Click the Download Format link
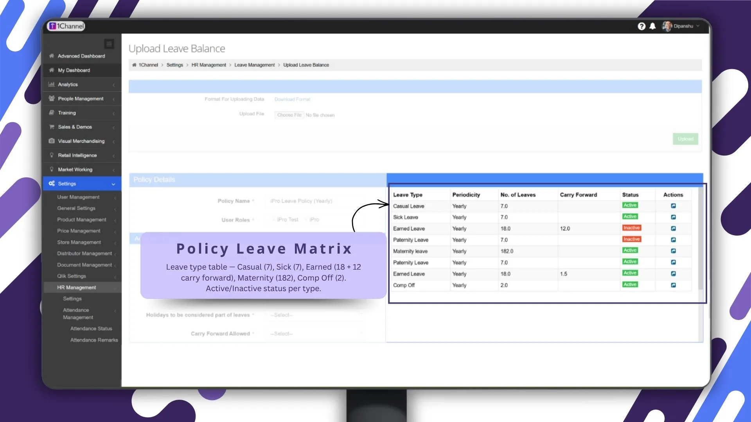 pyautogui.click(x=292, y=99)
